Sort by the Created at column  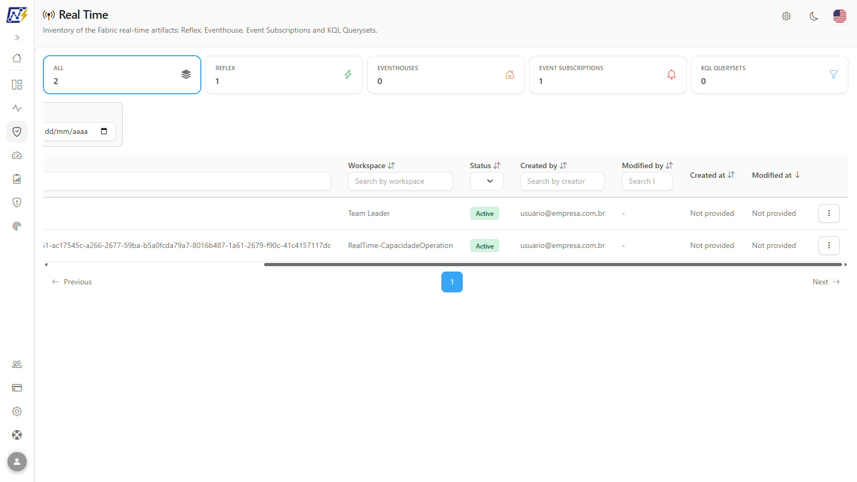tap(712, 175)
